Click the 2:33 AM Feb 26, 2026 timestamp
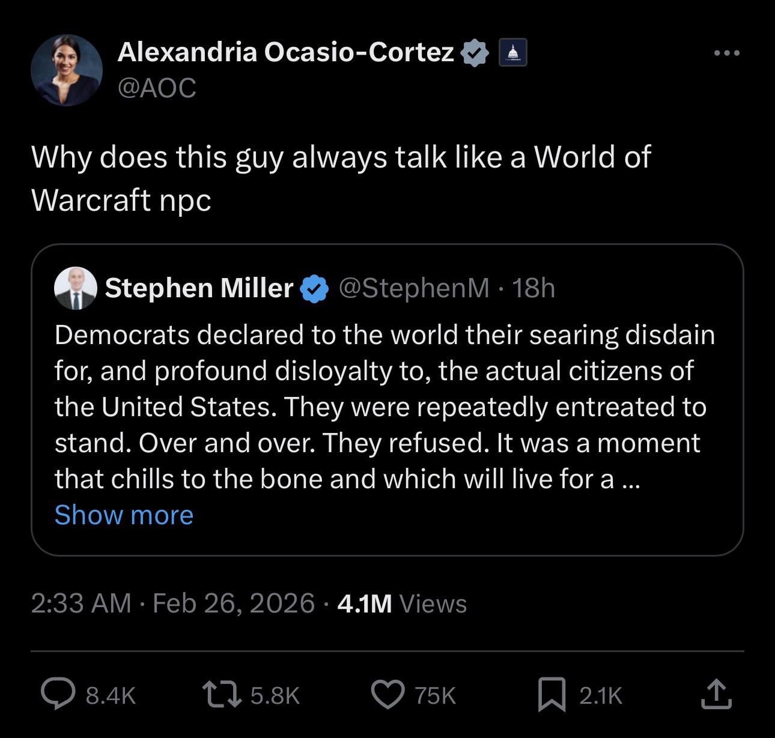This screenshot has width=775, height=738. click(172, 603)
